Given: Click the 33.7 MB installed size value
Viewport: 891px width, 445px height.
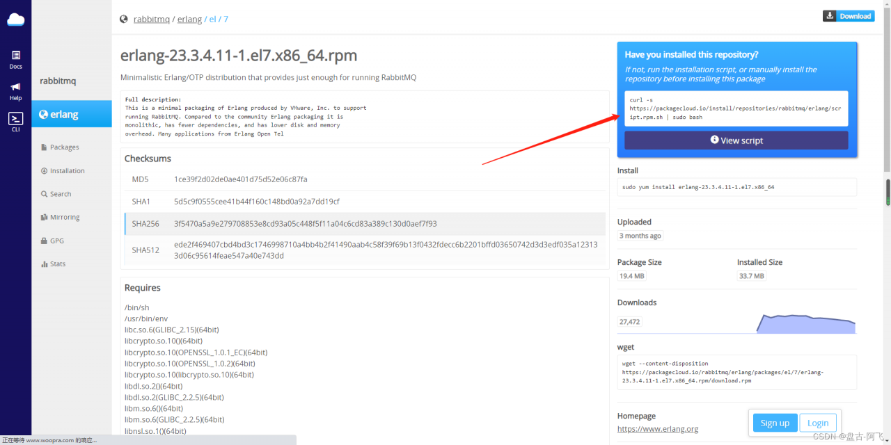Looking at the screenshot, I should pos(752,276).
